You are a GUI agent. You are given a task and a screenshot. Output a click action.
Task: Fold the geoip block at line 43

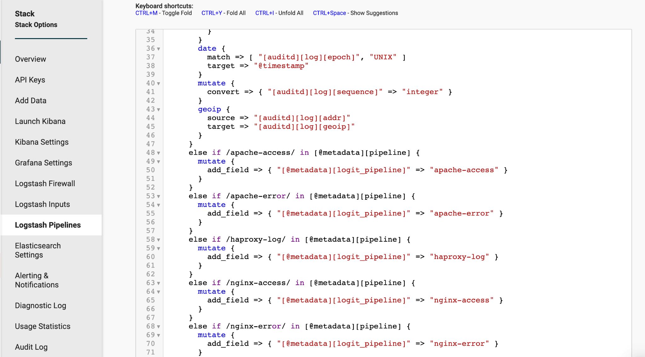(x=158, y=110)
